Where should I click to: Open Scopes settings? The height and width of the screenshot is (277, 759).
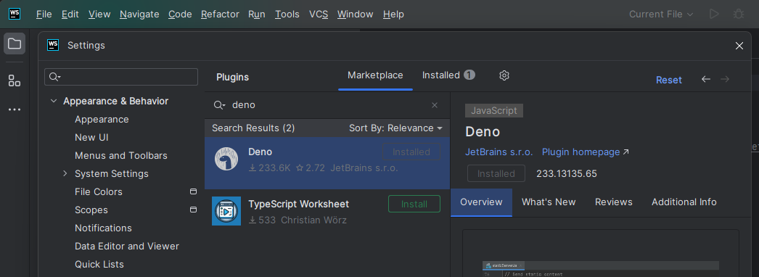tap(91, 210)
